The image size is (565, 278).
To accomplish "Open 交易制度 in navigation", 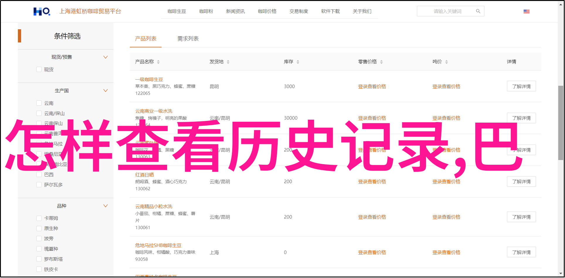I will [x=299, y=11].
